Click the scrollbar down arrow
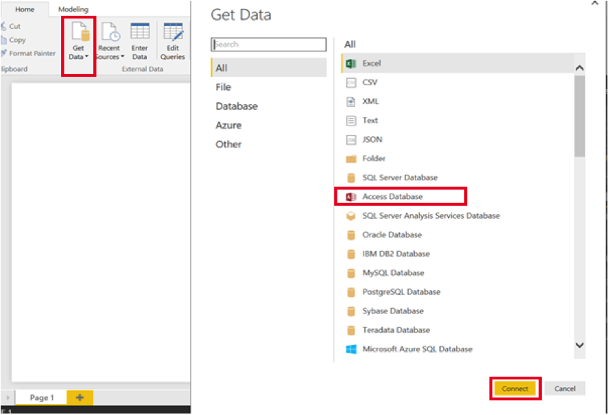This screenshot has height=415, width=609. [x=580, y=345]
